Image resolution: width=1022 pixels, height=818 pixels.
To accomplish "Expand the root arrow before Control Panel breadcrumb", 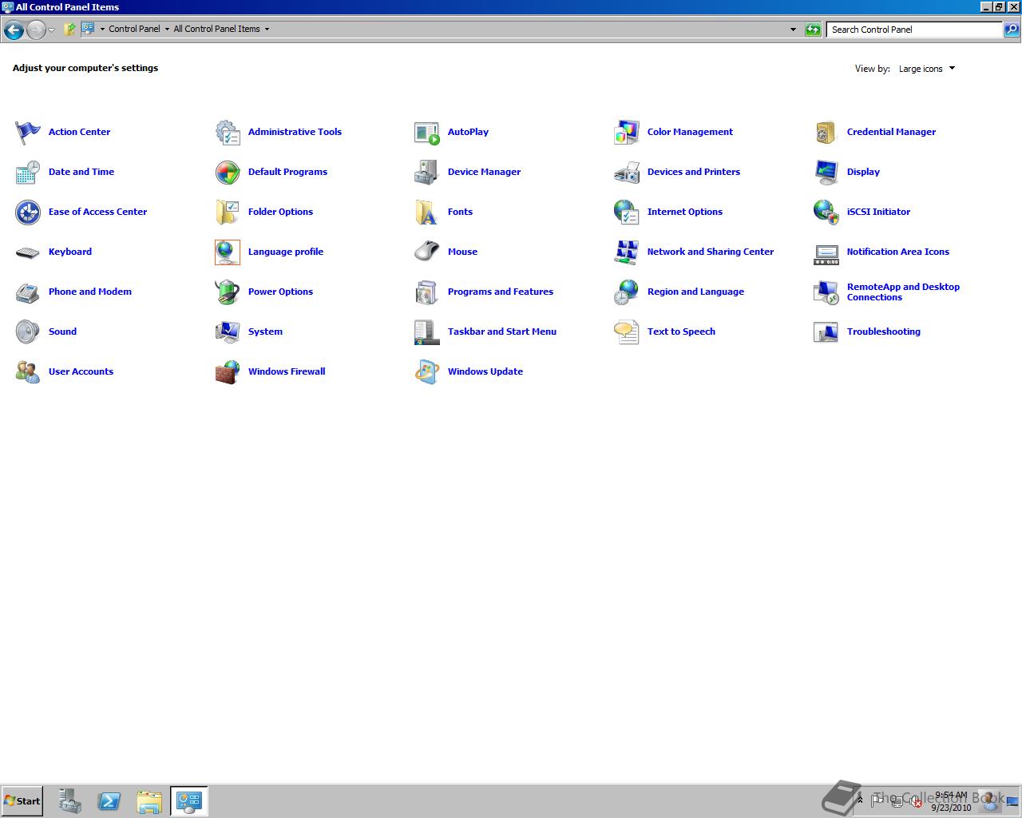I will (102, 29).
